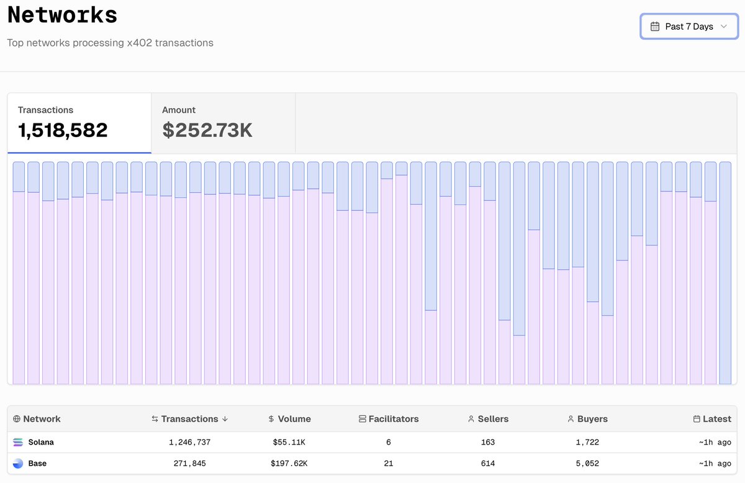The width and height of the screenshot is (745, 483).
Task: Click the Solana network logo icon
Action: [17, 442]
